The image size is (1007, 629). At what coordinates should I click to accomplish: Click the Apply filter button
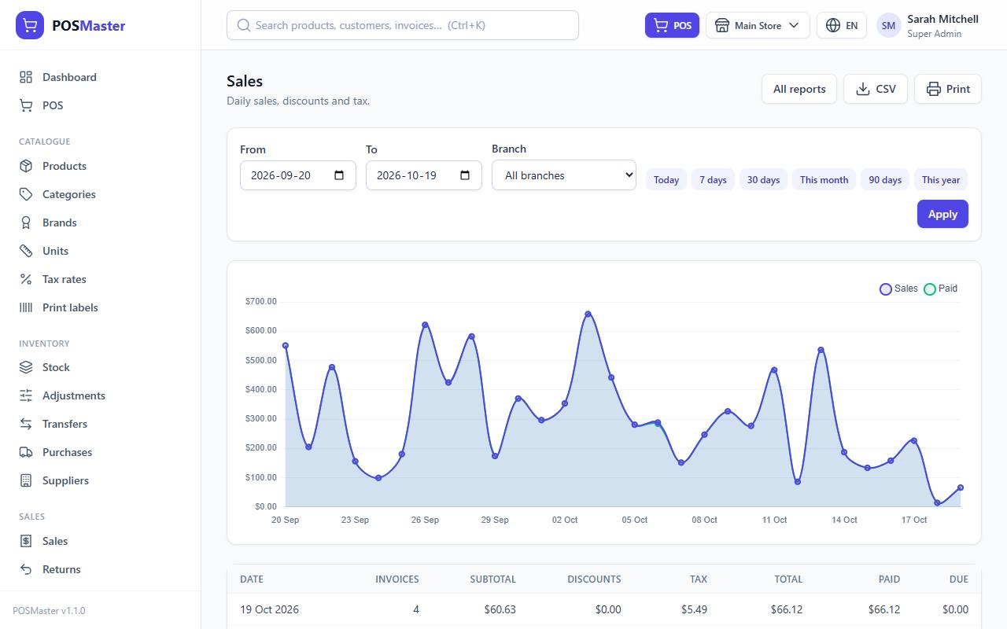[x=942, y=214]
